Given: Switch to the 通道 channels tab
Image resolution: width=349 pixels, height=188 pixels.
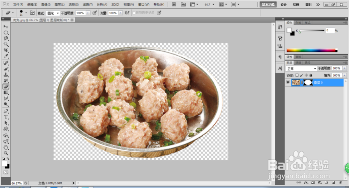Looking at the screenshot, I should (x=298, y=63).
